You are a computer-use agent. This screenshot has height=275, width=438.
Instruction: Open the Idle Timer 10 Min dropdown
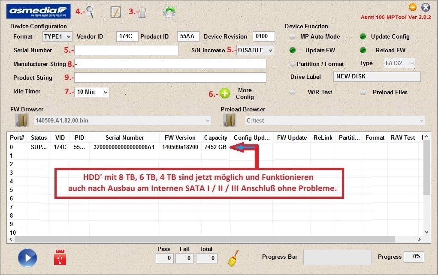pyautogui.click(x=92, y=92)
